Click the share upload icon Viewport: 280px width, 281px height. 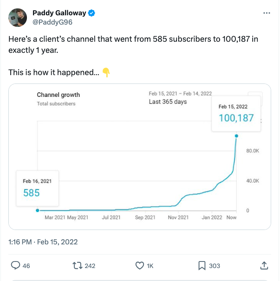click(x=264, y=265)
